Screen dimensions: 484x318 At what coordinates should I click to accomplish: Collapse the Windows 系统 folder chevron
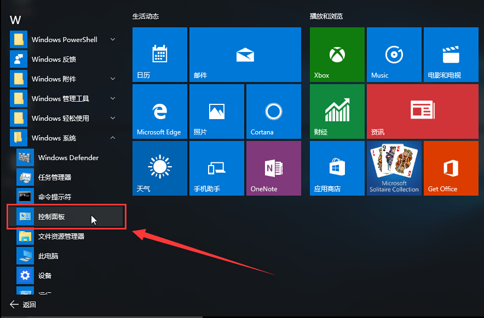[113, 138]
